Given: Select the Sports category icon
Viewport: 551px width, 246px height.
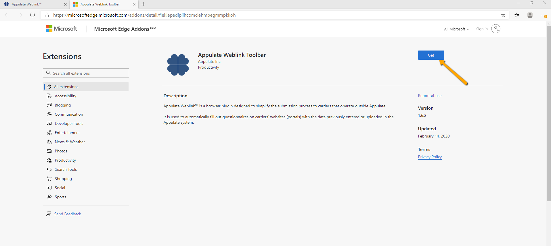Looking at the screenshot, I should [x=49, y=197].
